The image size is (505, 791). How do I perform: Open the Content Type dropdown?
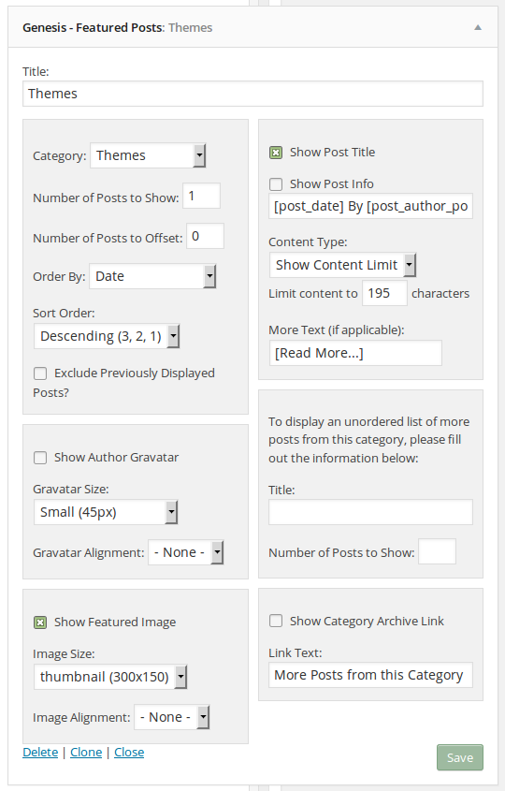(x=342, y=265)
